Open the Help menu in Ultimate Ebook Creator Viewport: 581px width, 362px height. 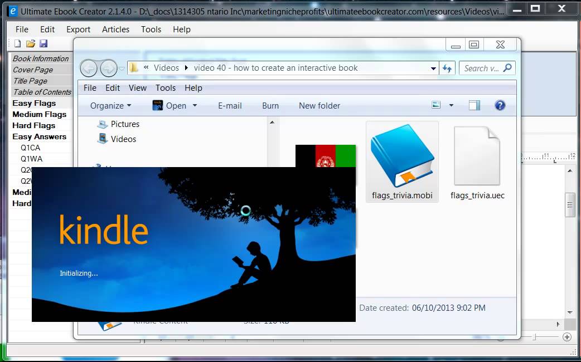click(182, 30)
